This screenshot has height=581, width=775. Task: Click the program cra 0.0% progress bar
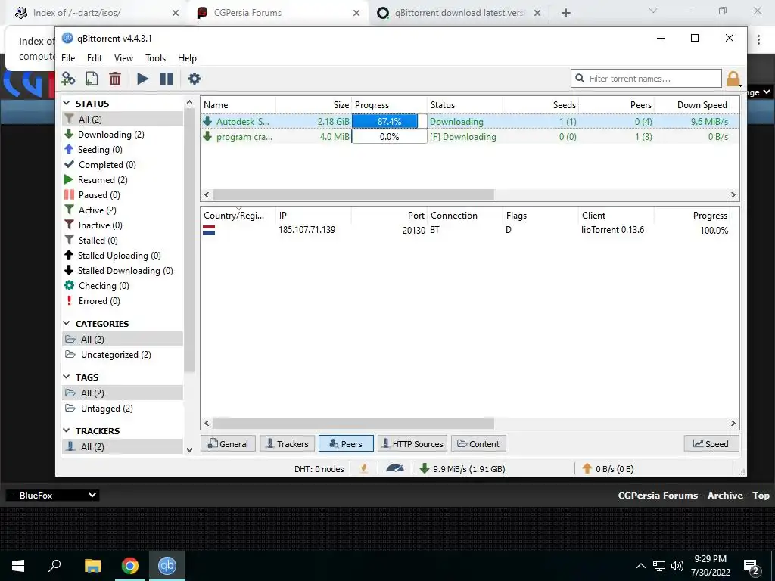pos(390,136)
